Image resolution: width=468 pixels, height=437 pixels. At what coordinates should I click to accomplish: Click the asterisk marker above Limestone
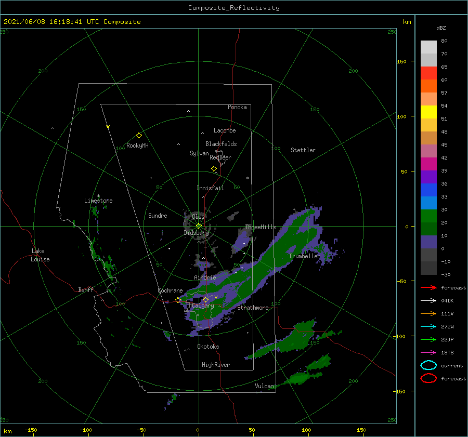(98, 196)
